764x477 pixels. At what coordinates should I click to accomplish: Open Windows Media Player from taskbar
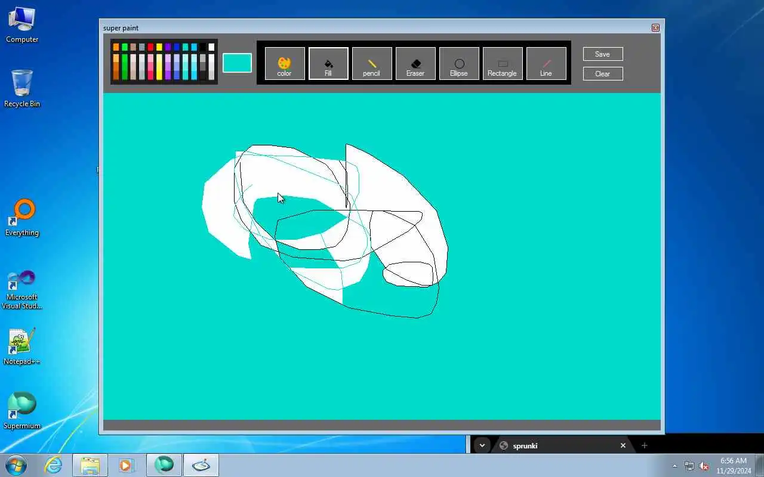[126, 465]
